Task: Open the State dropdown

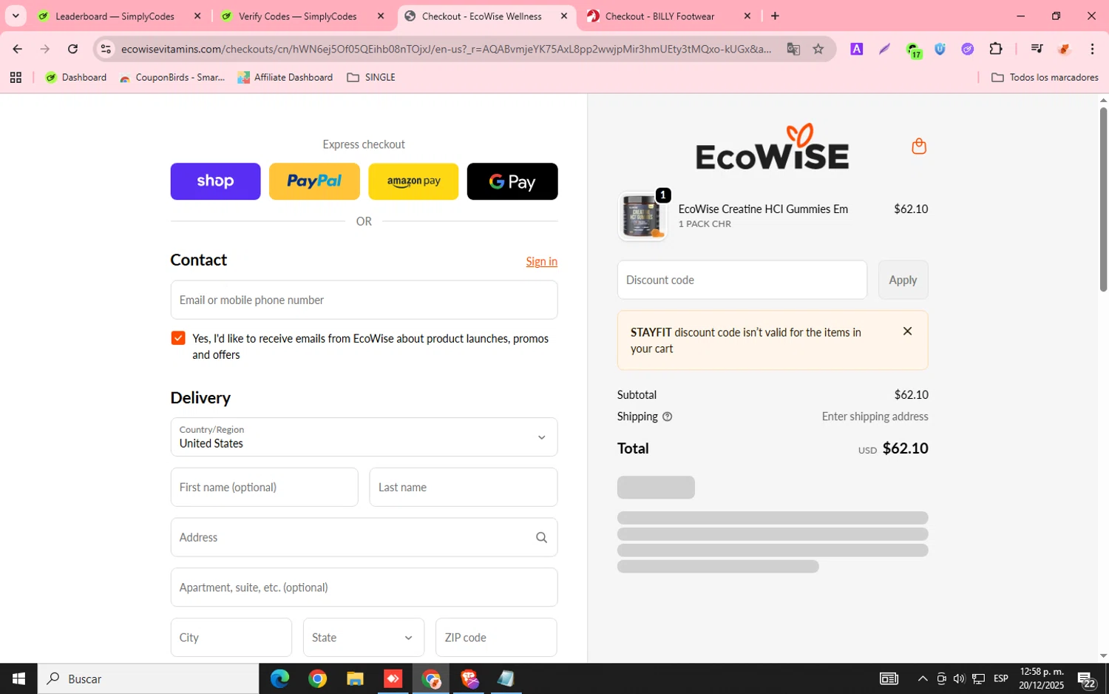Action: coord(364,637)
